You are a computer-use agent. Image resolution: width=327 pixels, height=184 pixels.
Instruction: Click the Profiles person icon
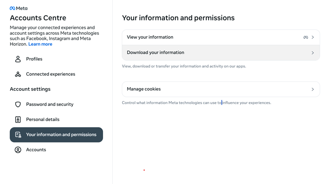coord(18,59)
